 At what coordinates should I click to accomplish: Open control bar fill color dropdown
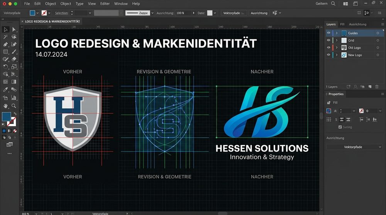click(37, 13)
